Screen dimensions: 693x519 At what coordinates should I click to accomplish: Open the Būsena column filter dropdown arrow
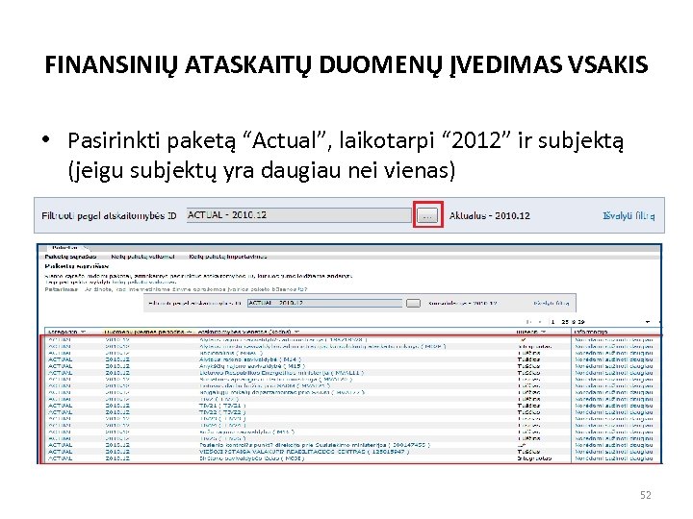coord(544,332)
